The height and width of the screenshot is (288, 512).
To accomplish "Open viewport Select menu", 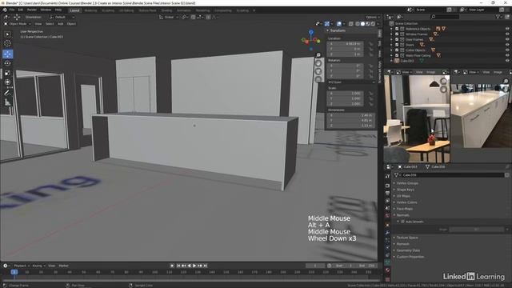I will pyautogui.click(x=50, y=24).
